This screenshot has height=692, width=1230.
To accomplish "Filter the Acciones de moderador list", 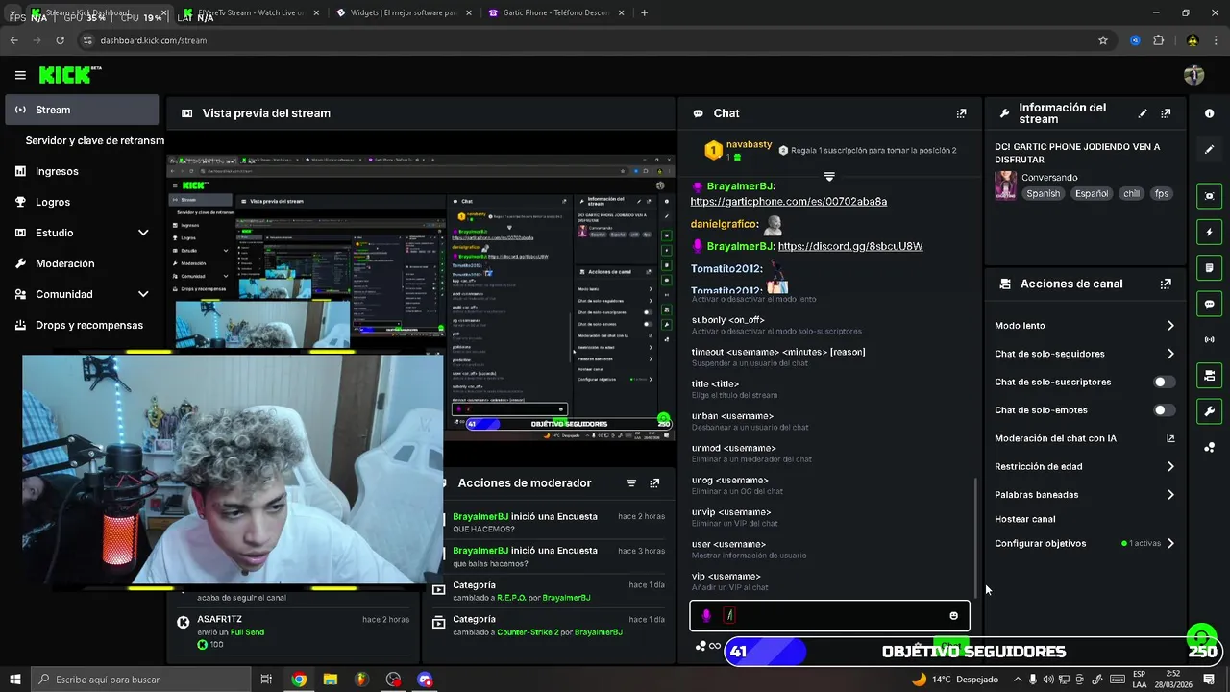I will (x=631, y=483).
